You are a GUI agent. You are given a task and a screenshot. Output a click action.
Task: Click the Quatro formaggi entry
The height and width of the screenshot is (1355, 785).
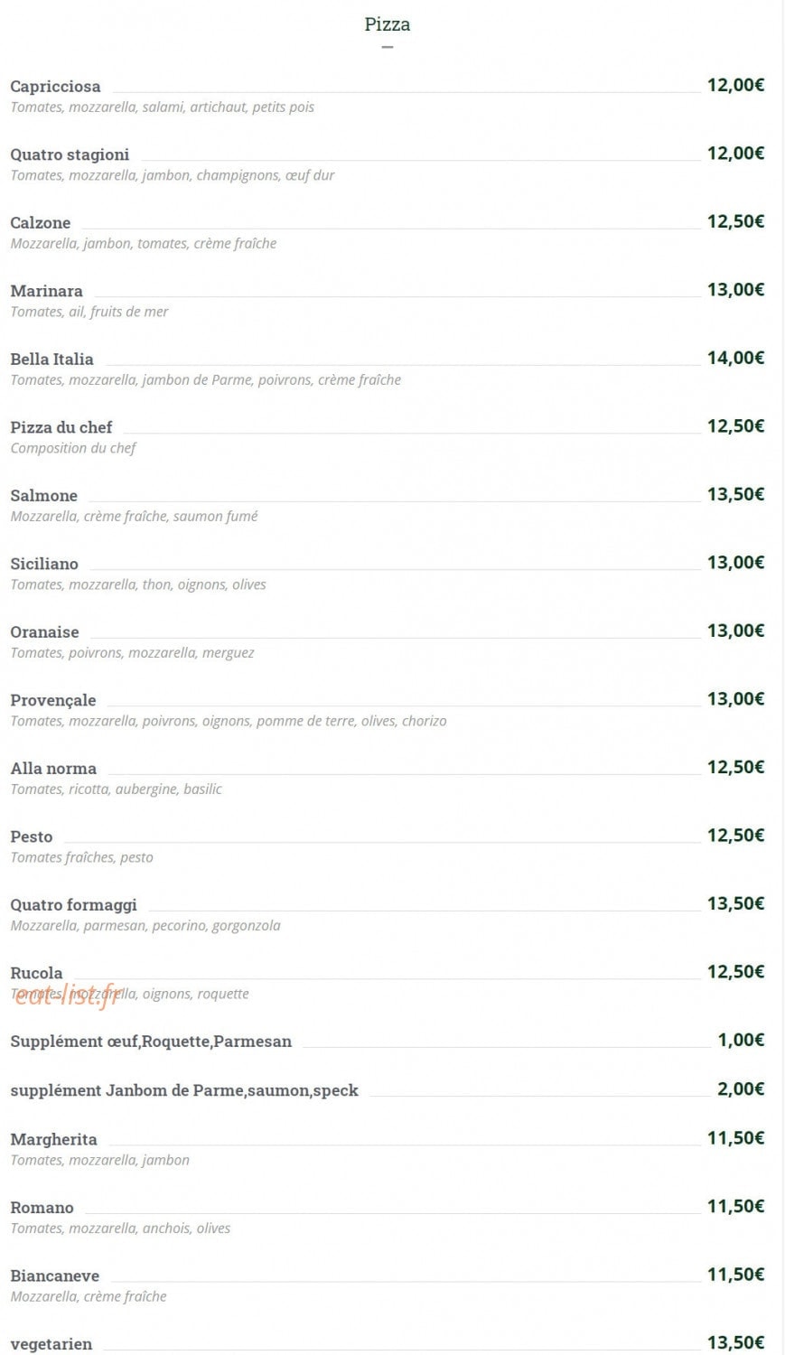tap(73, 905)
